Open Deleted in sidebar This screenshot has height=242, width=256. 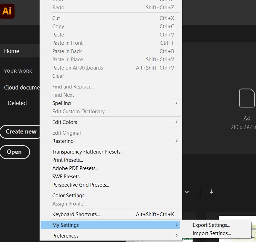pos(17,103)
